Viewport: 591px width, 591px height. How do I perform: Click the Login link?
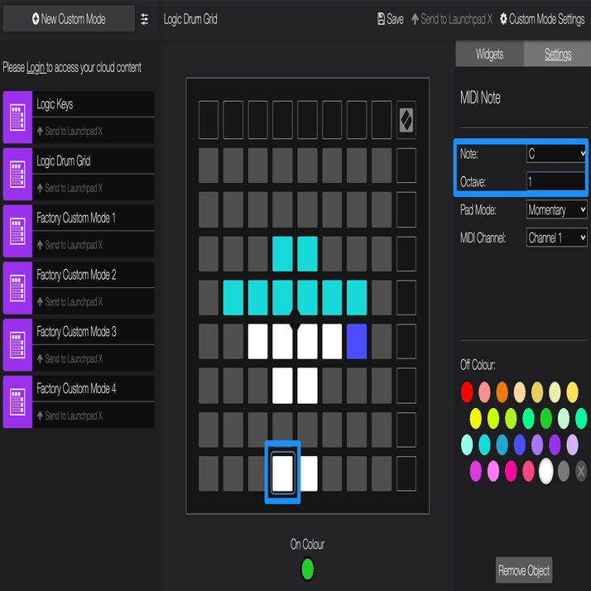coord(36,68)
